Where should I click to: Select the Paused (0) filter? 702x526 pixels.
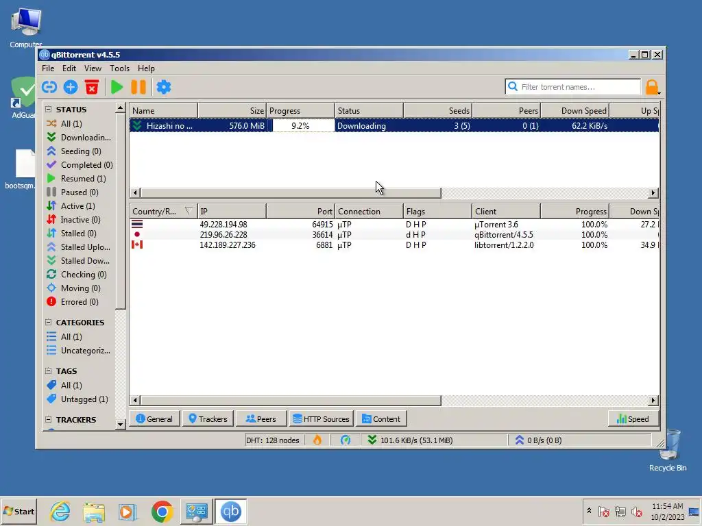point(80,192)
